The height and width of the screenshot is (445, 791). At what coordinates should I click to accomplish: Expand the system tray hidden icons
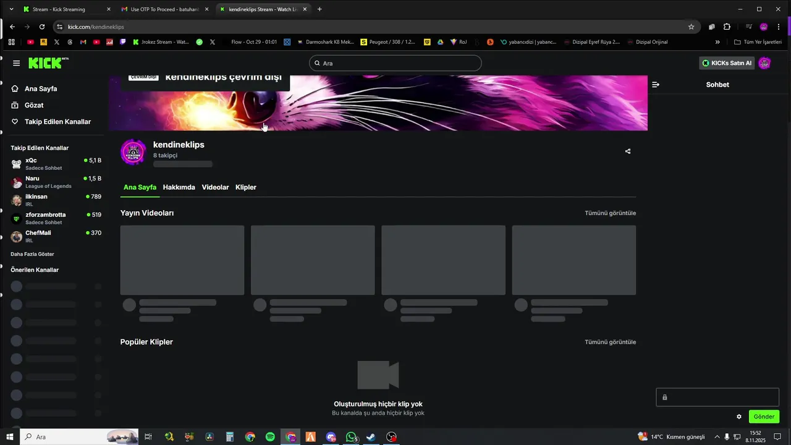(x=716, y=437)
